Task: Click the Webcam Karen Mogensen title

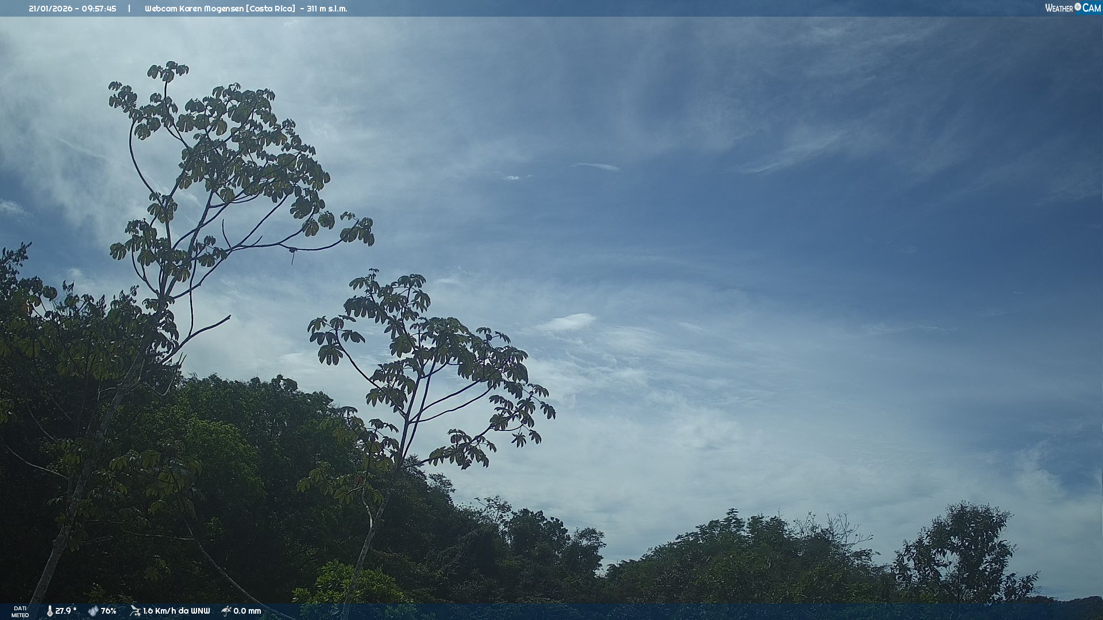Action: click(x=194, y=9)
